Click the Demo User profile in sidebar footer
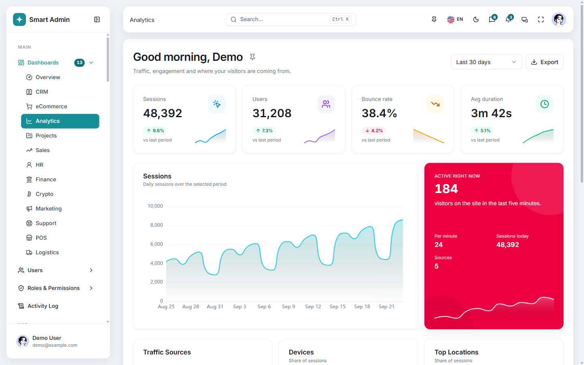 coord(58,341)
